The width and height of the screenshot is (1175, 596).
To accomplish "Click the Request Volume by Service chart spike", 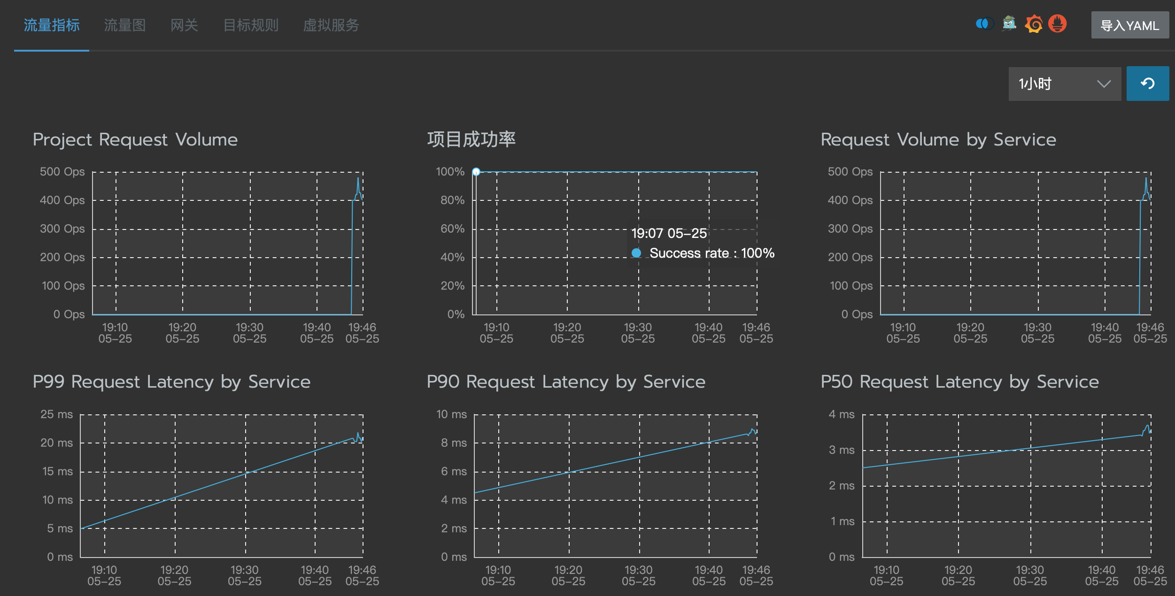I will pyautogui.click(x=1146, y=179).
